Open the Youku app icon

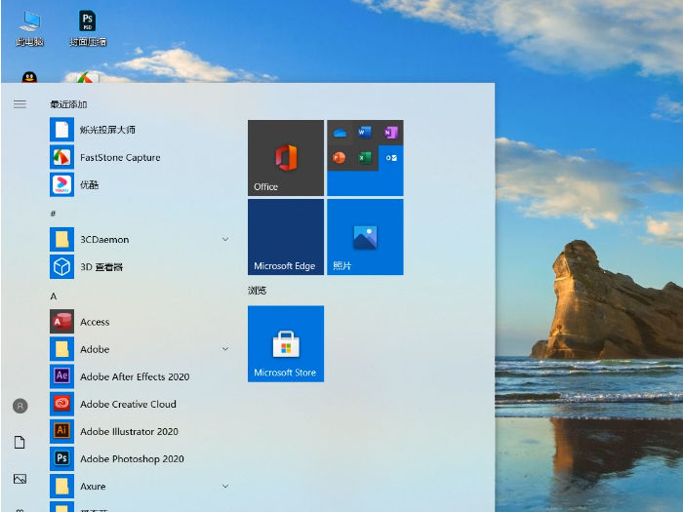(61, 184)
